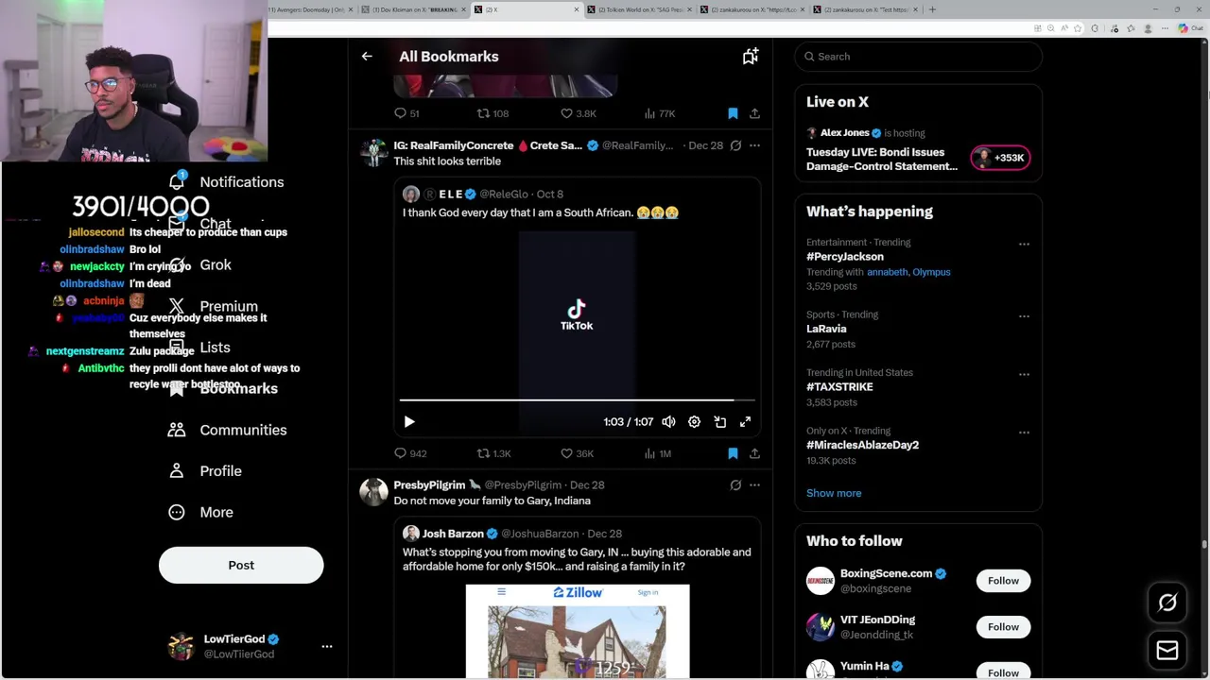
Task: View analytics of the 1M views post
Action: (657, 453)
